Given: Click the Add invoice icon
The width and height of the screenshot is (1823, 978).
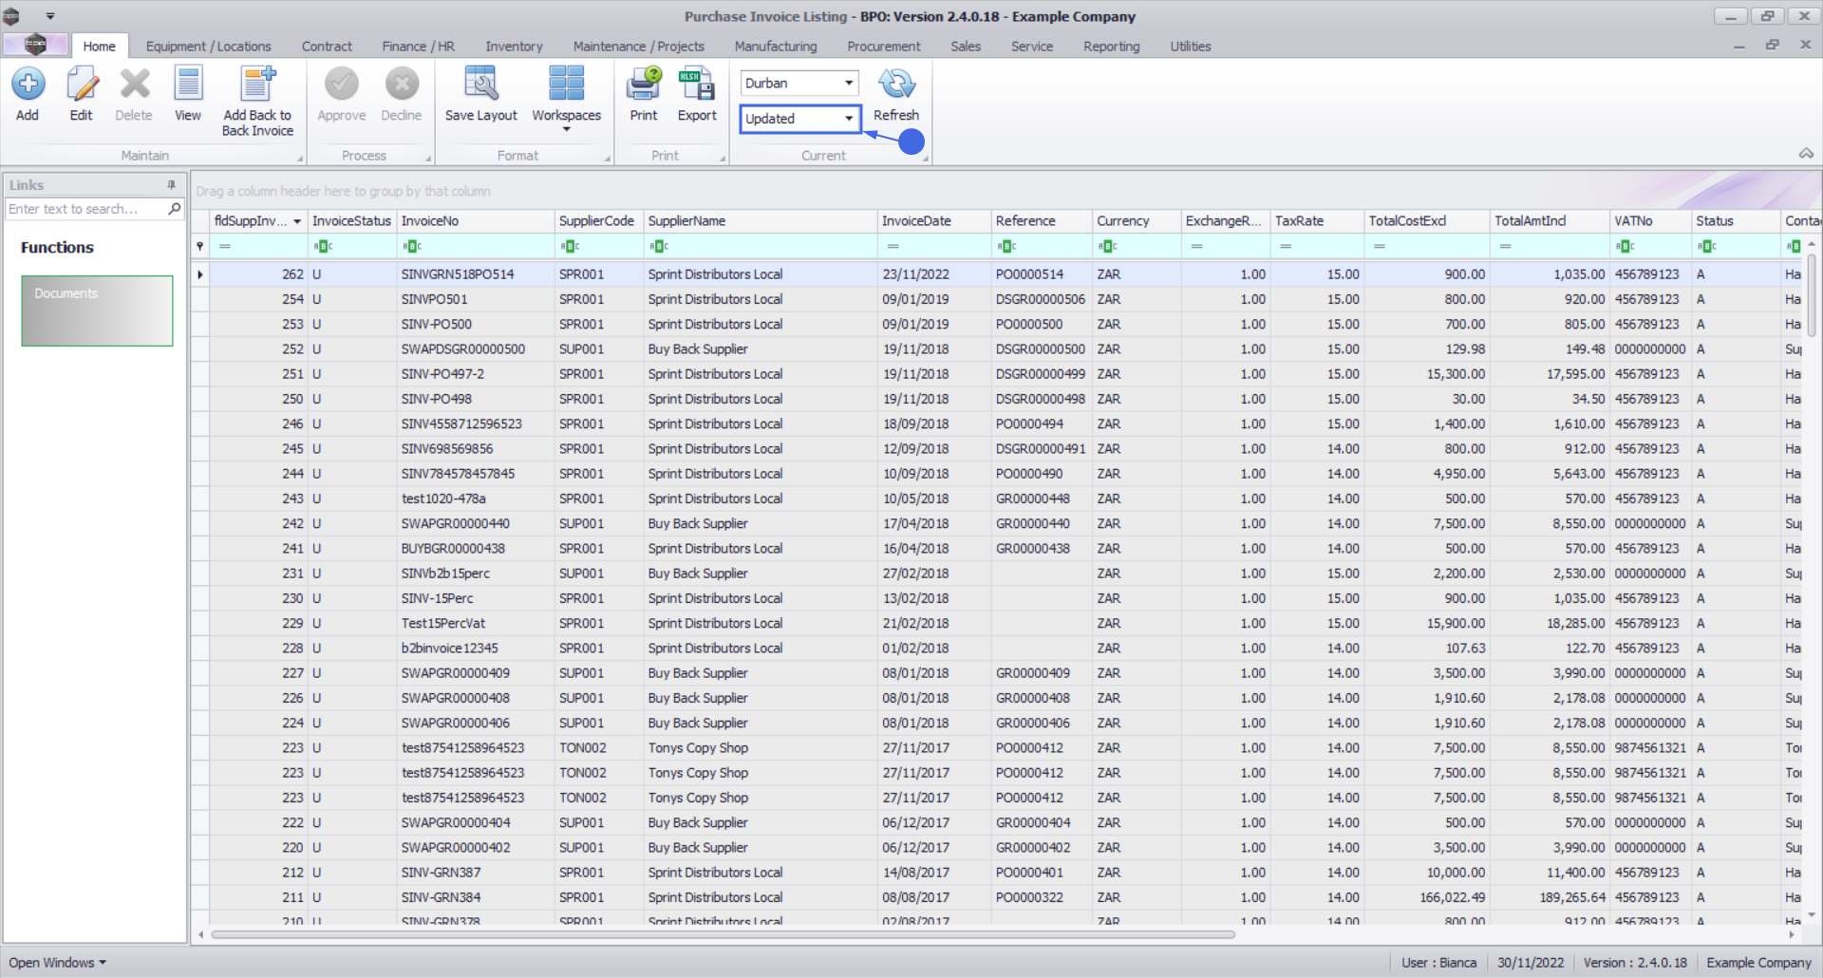Looking at the screenshot, I should (x=28, y=94).
